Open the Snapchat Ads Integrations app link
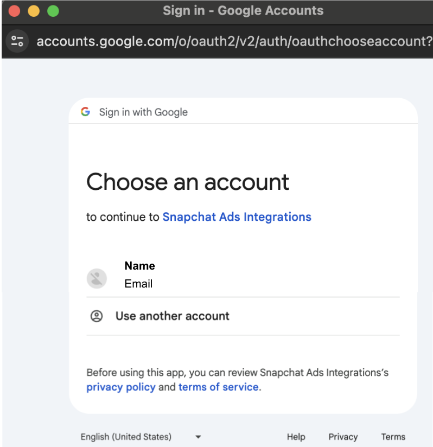The width and height of the screenshot is (433, 447). pos(237,216)
